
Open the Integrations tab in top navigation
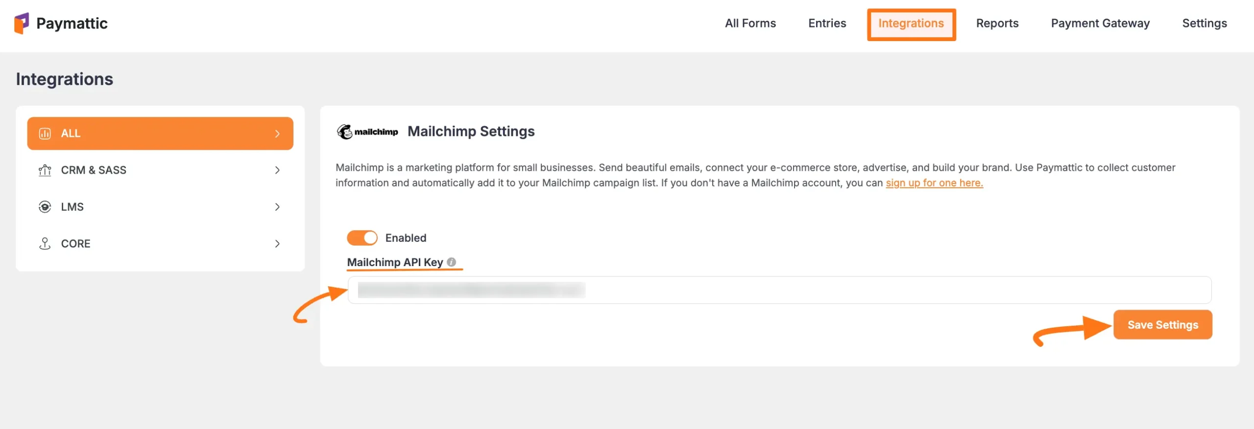click(911, 23)
